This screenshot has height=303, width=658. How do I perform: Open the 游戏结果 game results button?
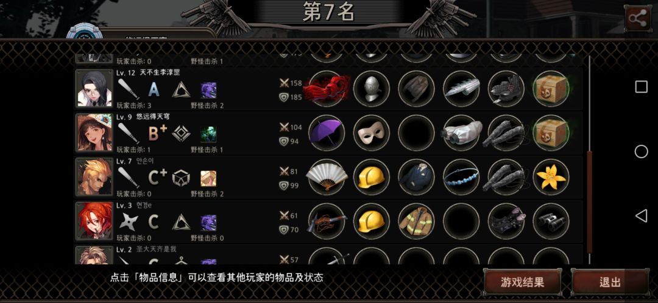pos(523,282)
